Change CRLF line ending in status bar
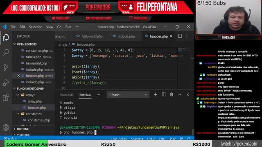 point(163,138)
